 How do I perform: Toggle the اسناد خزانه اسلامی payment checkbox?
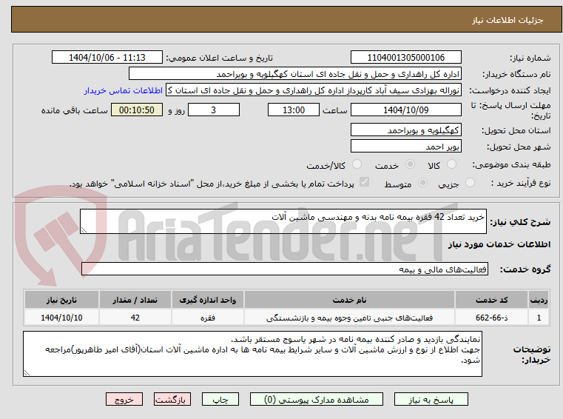coord(364,182)
